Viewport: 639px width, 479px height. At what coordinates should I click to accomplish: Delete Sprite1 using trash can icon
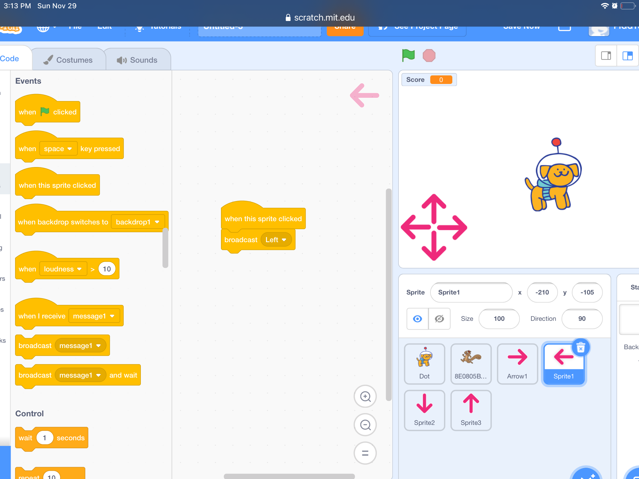click(x=581, y=348)
